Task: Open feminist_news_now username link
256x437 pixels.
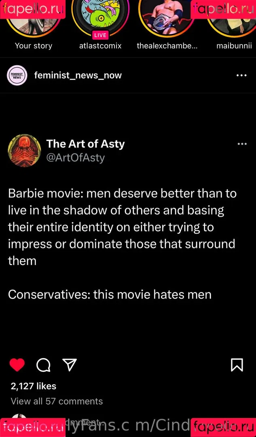Action: [x=78, y=76]
